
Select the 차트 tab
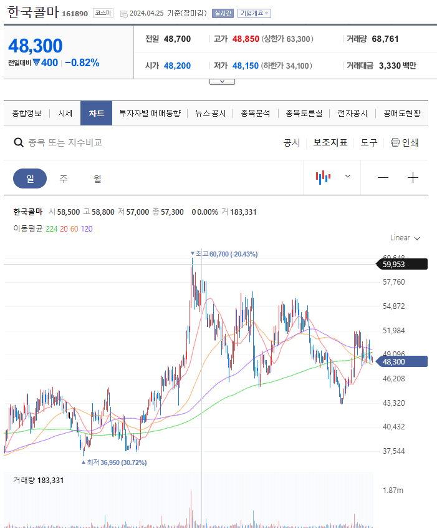pyautogui.click(x=96, y=113)
